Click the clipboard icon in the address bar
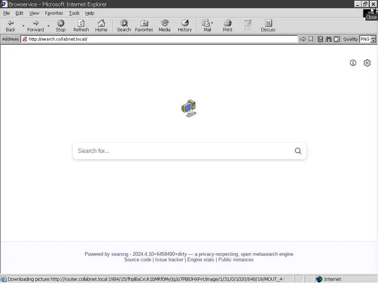This screenshot has width=378, height=283. pos(337,39)
